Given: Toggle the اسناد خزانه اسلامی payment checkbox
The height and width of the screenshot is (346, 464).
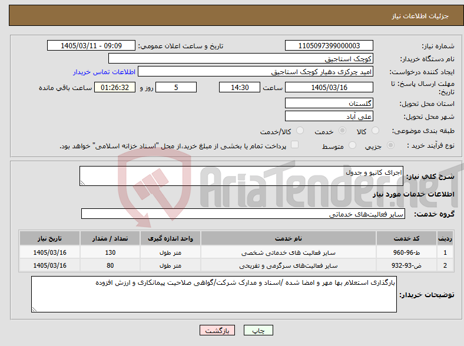Looking at the screenshot, I should pos(294,145).
